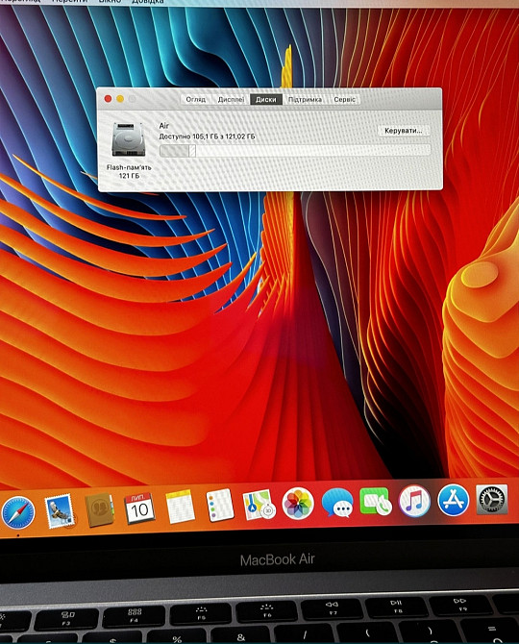Open Safari from the Dock
Screen dimensions: 519x644
(x=18, y=512)
